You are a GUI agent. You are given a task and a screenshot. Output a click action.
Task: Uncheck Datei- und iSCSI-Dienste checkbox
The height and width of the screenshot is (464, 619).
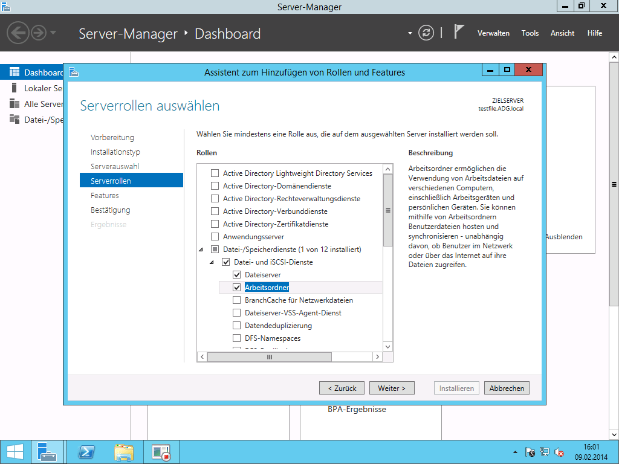click(226, 262)
